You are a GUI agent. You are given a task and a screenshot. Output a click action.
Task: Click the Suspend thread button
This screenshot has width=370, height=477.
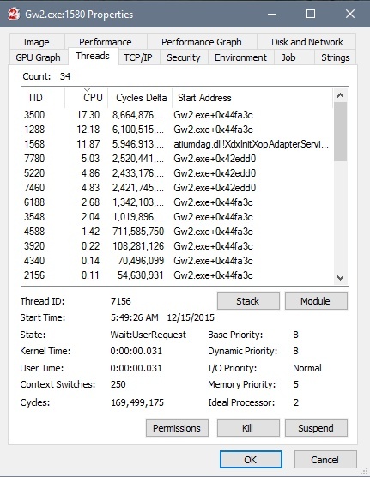pyautogui.click(x=316, y=428)
